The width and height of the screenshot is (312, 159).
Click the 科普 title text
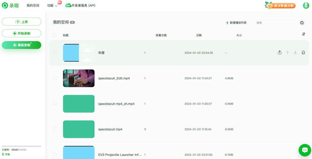pyautogui.click(x=101, y=53)
